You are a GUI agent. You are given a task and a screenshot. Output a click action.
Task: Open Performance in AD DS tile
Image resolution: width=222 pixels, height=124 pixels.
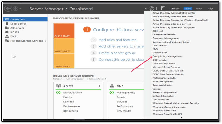(71, 106)
